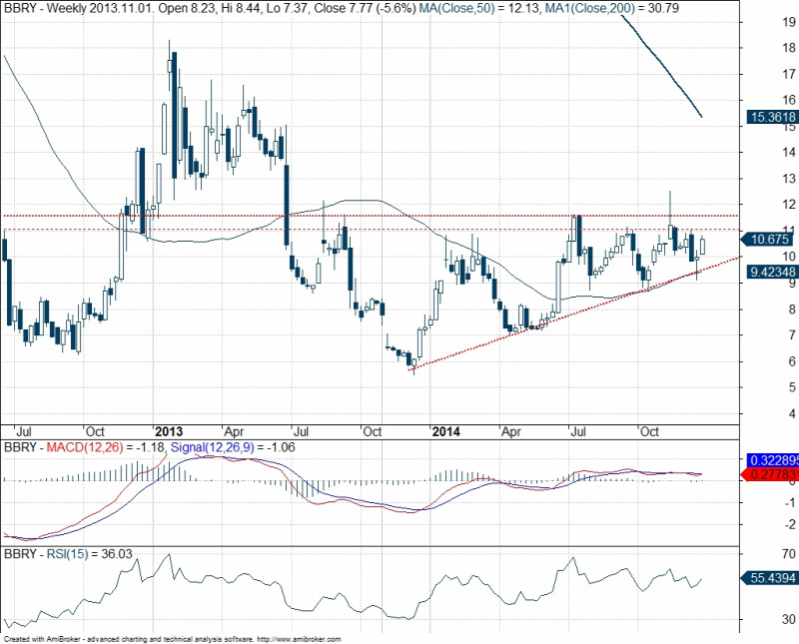Click the 14 price axis label
This screenshot has width=799, height=644.
coord(788,152)
